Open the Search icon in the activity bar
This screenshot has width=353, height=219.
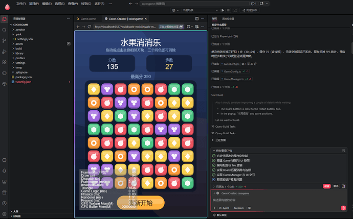click(x=4, y=30)
